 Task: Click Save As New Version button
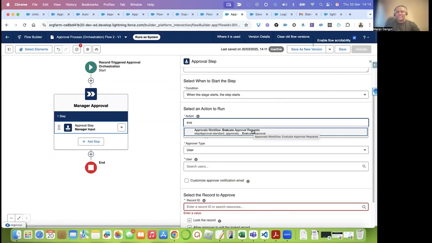(x=306, y=49)
